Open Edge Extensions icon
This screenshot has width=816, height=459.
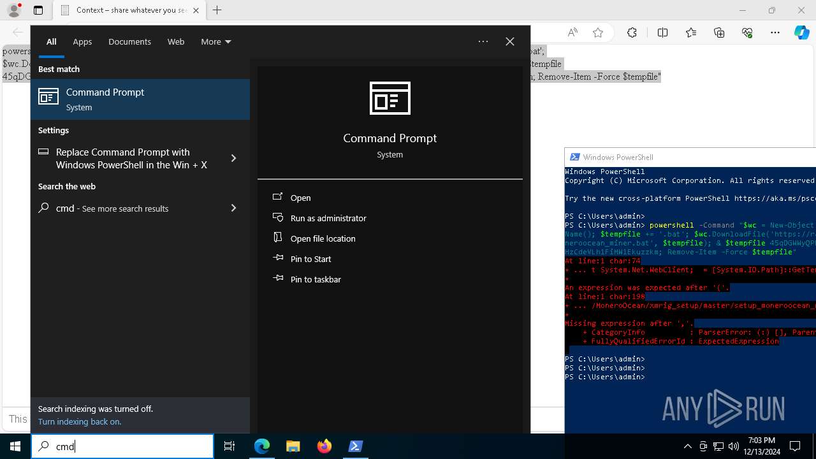click(632, 33)
